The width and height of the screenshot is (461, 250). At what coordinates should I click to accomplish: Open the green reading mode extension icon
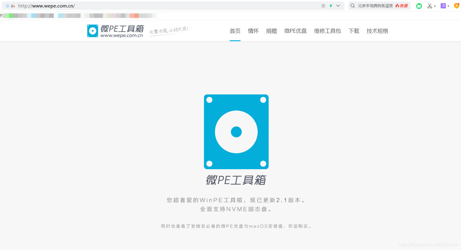click(419, 6)
